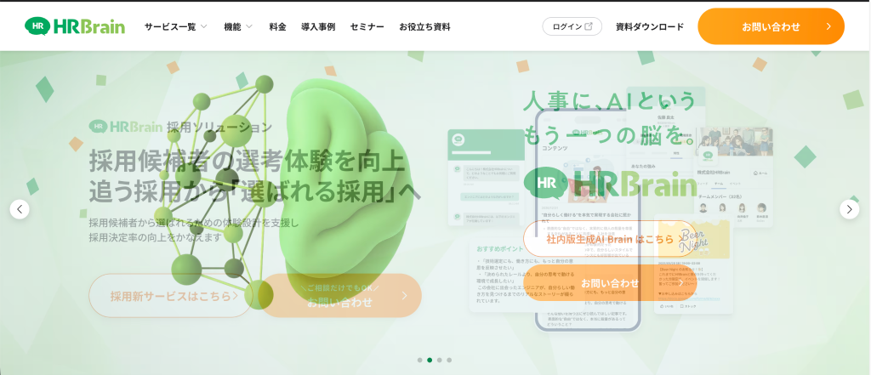Click ご相談だけでもOK お問い合わせ banner button
The height and width of the screenshot is (375, 871).
[340, 296]
